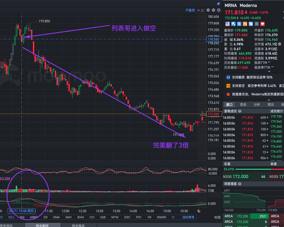Select the BIAS indicator
This screenshot has width=284, height=227.
coord(81,217)
